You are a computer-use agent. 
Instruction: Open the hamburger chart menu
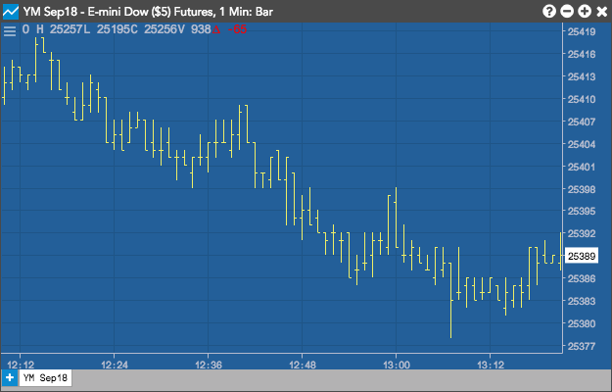pyautogui.click(x=10, y=30)
